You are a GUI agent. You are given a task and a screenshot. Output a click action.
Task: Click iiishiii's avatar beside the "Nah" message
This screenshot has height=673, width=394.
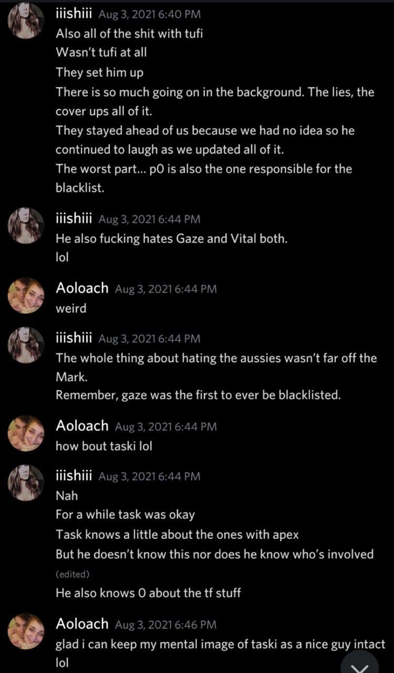tap(26, 483)
